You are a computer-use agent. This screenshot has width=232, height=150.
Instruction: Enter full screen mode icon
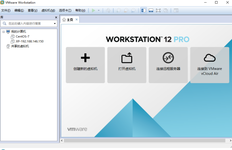click(x=158, y=10)
